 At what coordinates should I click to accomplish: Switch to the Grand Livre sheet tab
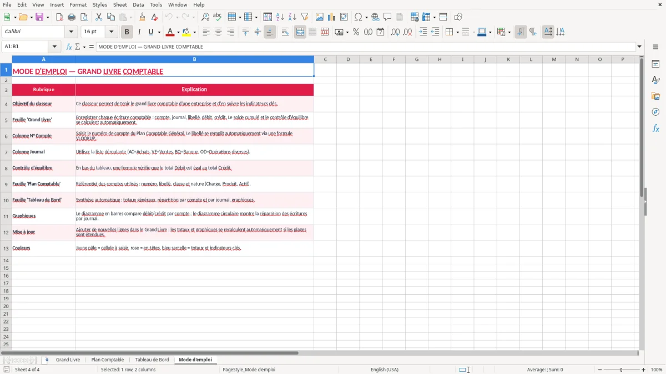tap(68, 360)
